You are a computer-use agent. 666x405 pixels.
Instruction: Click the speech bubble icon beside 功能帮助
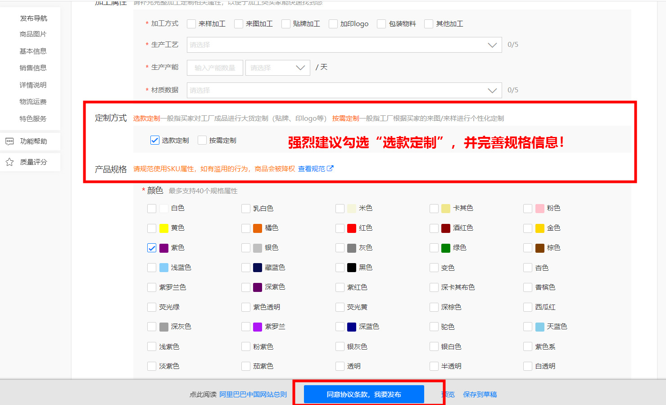[9, 141]
